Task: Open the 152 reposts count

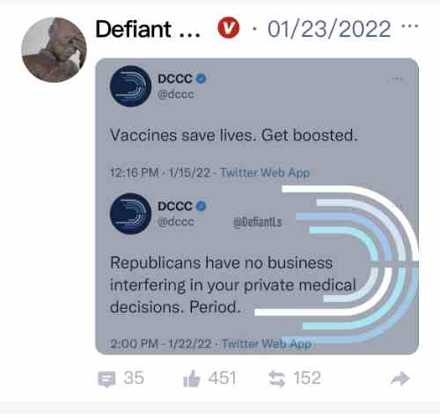Action: (x=307, y=378)
